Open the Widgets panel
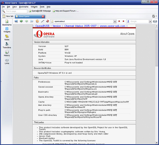Image resolution: width=159 pixels, height=145 pixels. 7,30
